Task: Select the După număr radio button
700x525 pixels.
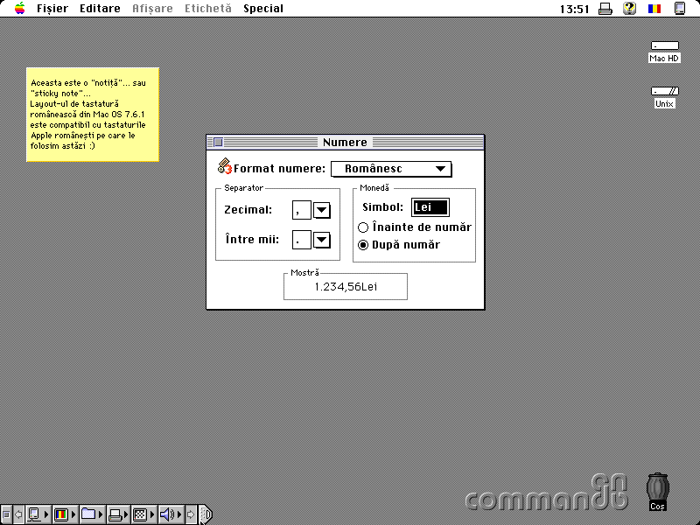Action: tap(363, 245)
